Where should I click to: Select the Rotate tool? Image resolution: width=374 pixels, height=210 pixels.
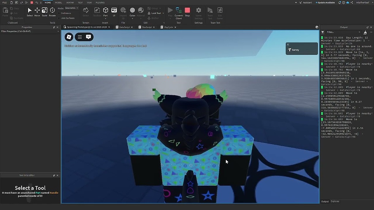coord(52,11)
